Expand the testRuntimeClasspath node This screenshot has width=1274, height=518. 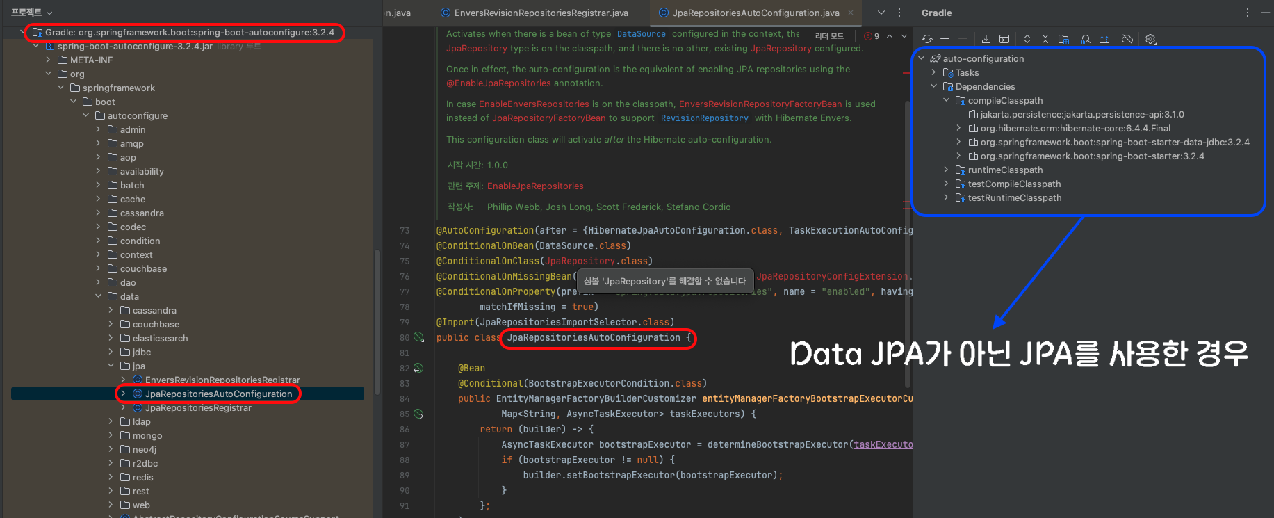coord(946,197)
